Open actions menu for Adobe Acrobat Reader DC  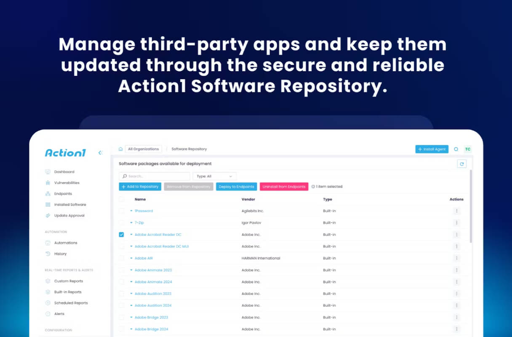click(456, 235)
